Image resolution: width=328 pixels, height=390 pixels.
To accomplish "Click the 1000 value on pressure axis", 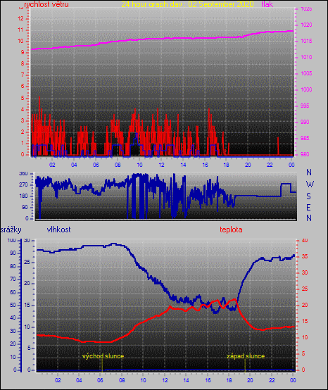I will click(x=306, y=89).
